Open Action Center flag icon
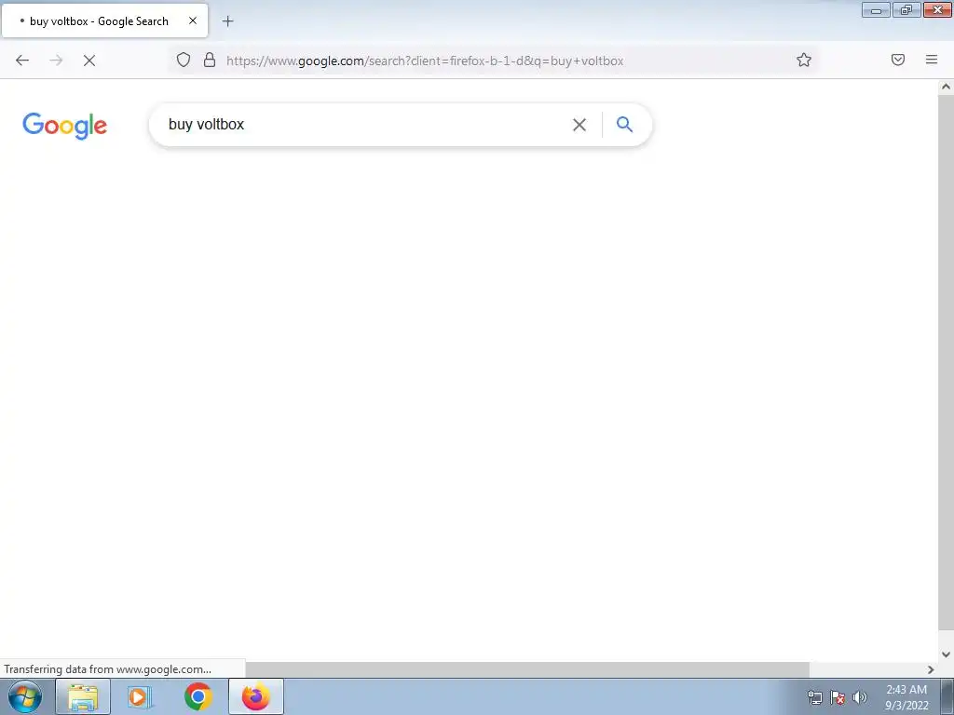This screenshot has width=954, height=715. pyautogui.click(x=838, y=697)
